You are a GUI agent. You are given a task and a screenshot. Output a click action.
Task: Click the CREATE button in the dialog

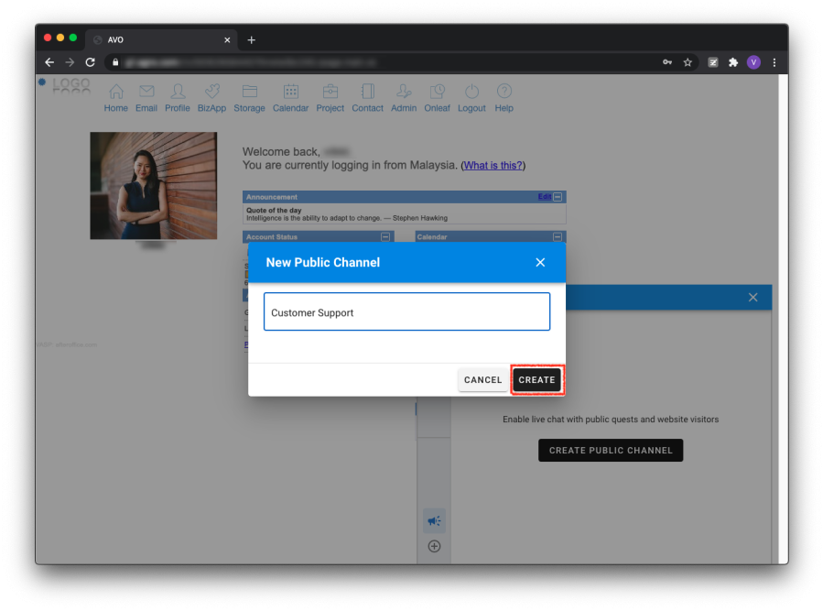pos(536,380)
